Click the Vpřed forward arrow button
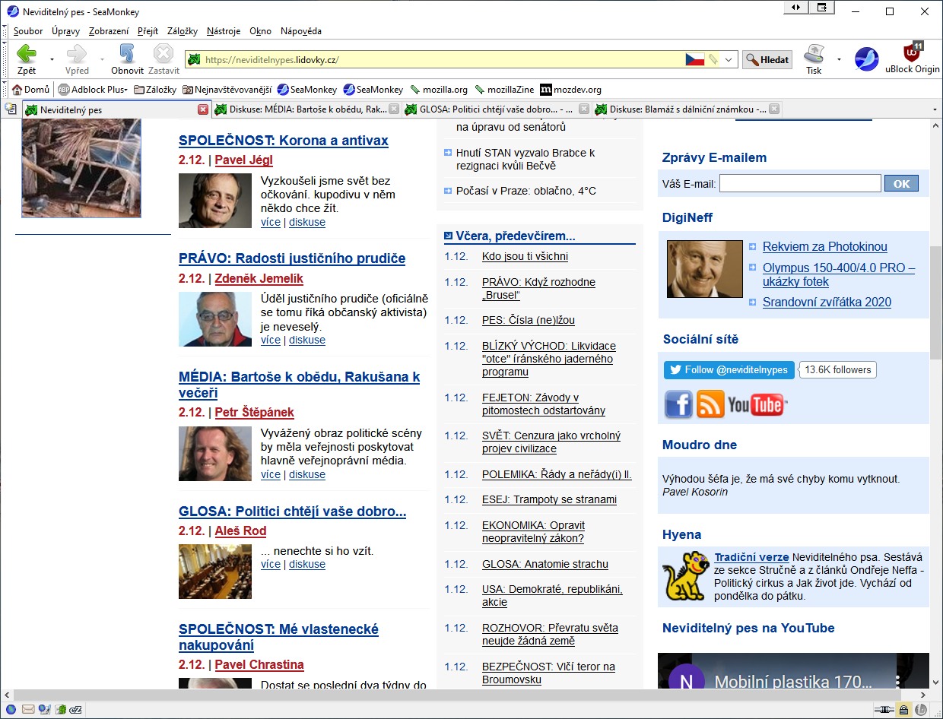This screenshot has width=943, height=719. point(77,59)
